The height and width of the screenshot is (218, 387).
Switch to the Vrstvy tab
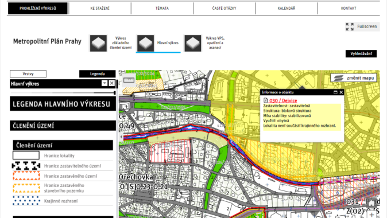tap(28, 74)
